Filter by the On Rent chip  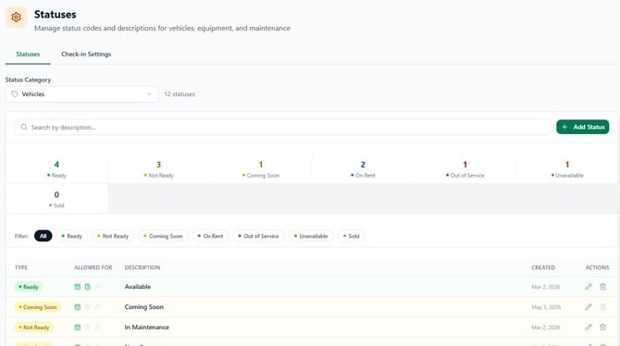(x=210, y=236)
